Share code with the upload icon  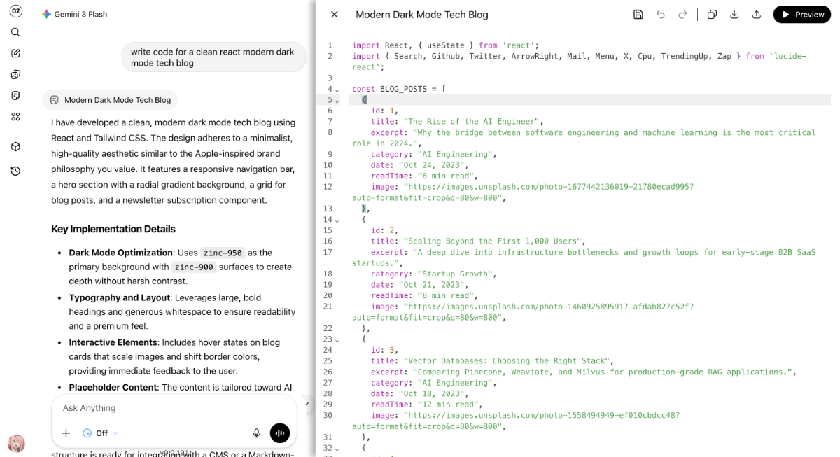tap(757, 15)
